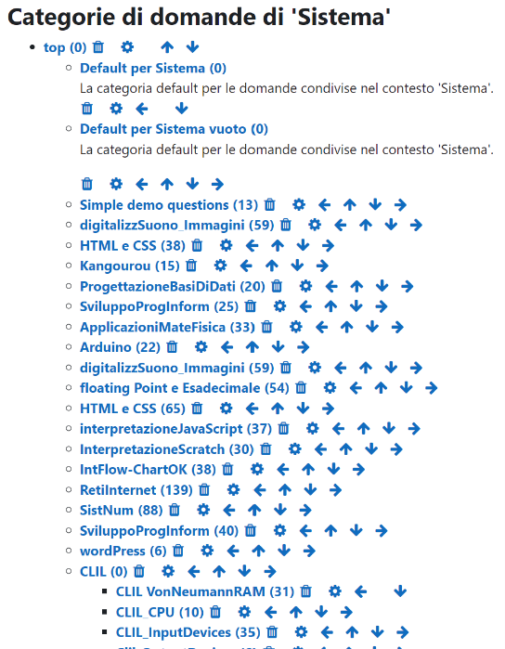Move top category down arrow

pyautogui.click(x=192, y=47)
